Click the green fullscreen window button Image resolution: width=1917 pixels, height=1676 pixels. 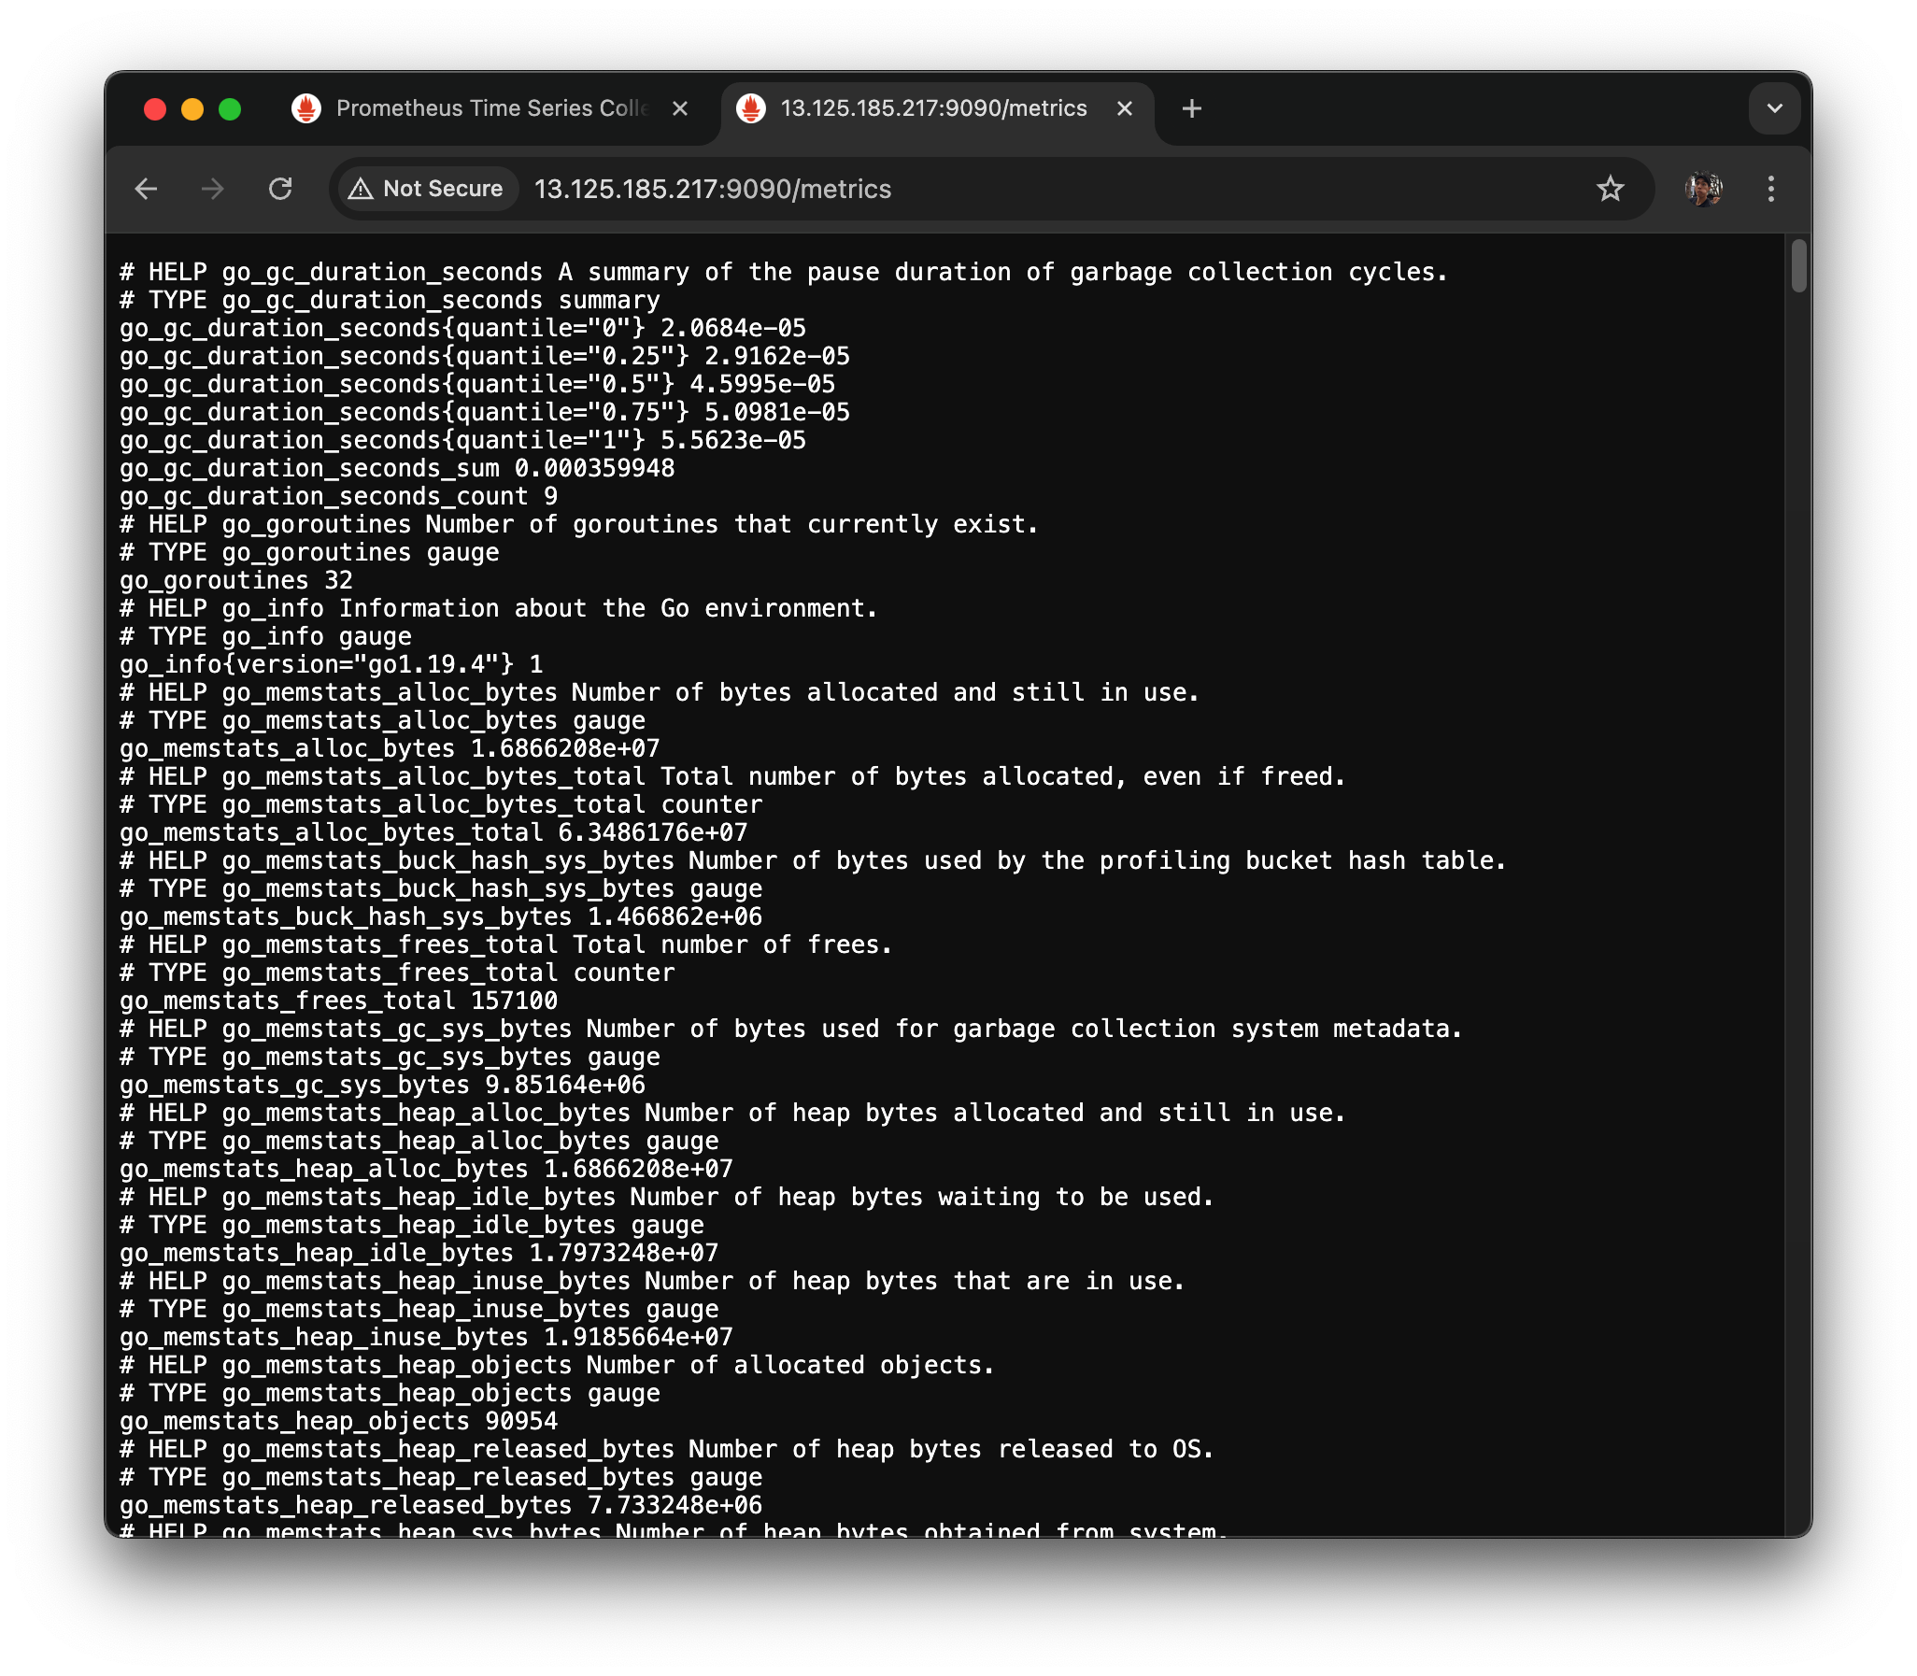point(230,109)
